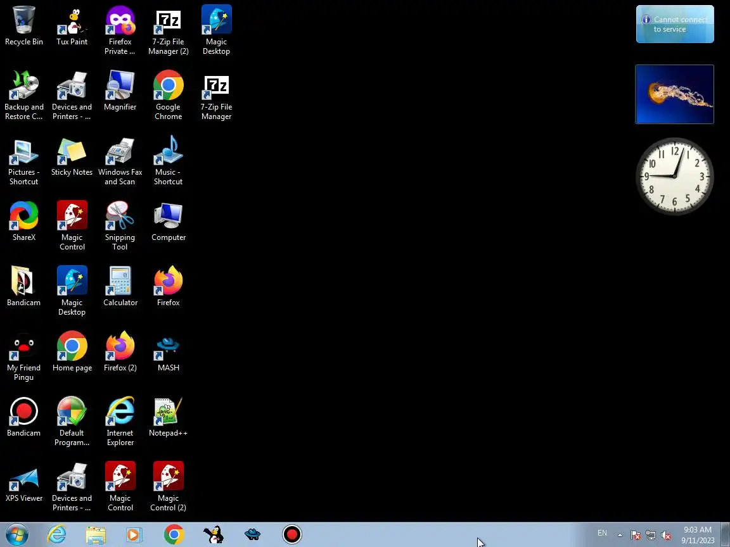This screenshot has height=547, width=730.
Task: Open the Windows Start menu
Action: coord(16,534)
